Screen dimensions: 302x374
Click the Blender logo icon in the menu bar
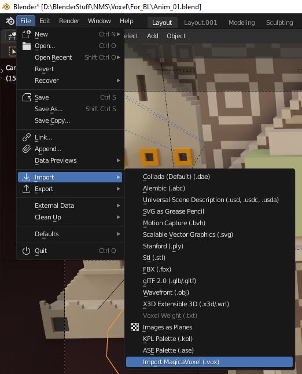point(10,21)
